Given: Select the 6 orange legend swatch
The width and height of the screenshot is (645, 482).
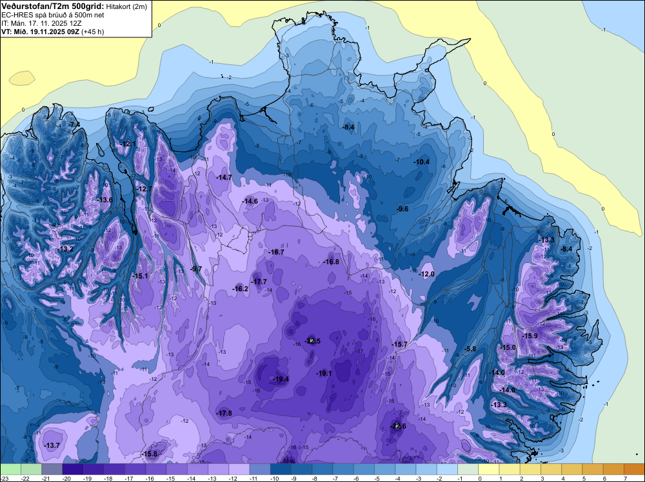Looking at the screenshot, I should [x=613, y=469].
